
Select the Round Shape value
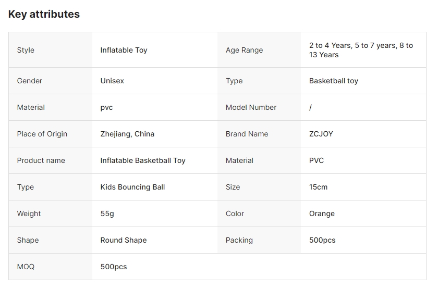coord(124,240)
